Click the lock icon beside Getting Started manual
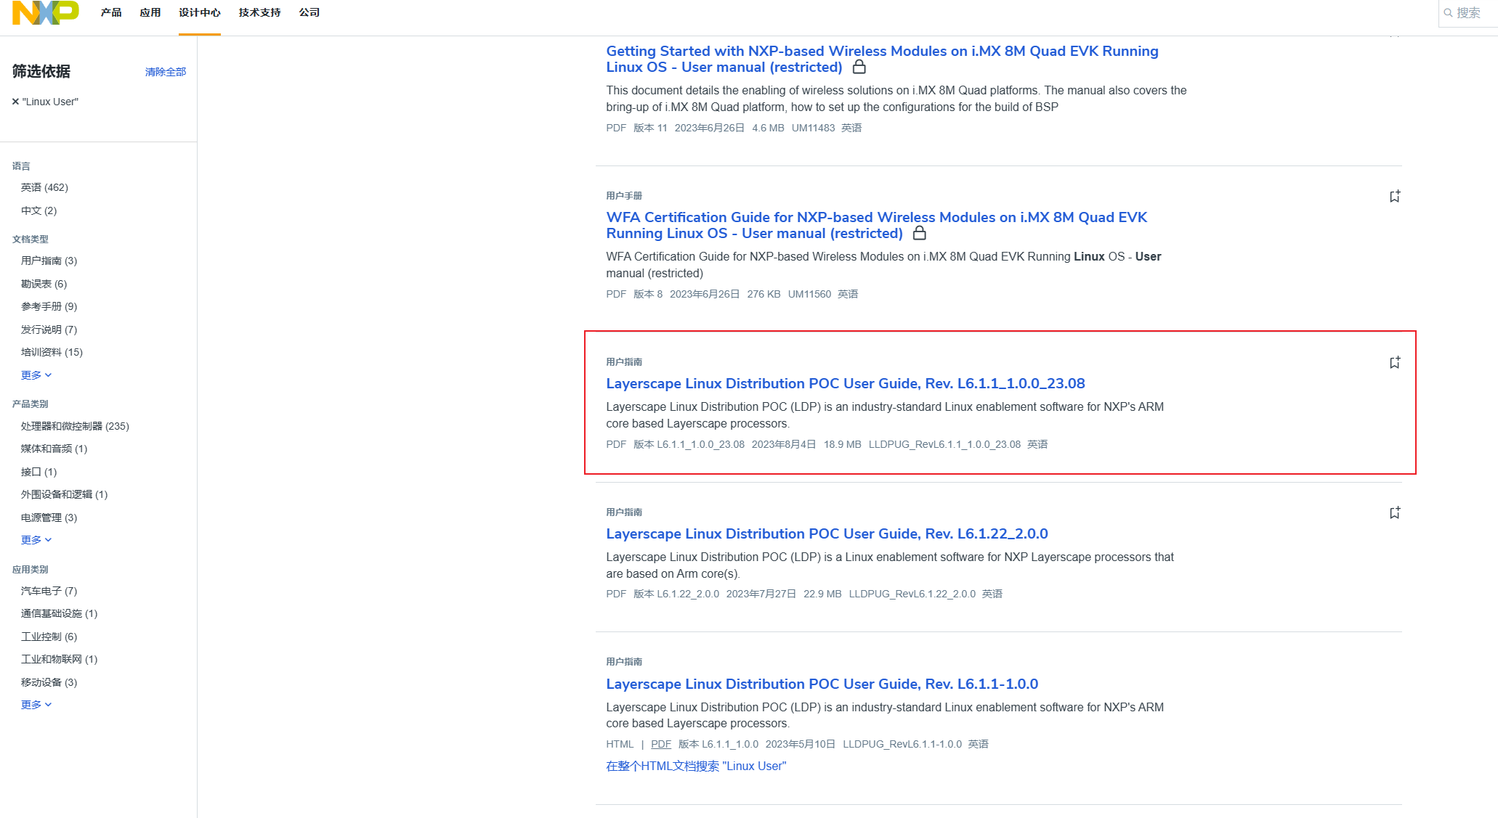Viewport: 1498px width, 818px height. click(859, 67)
